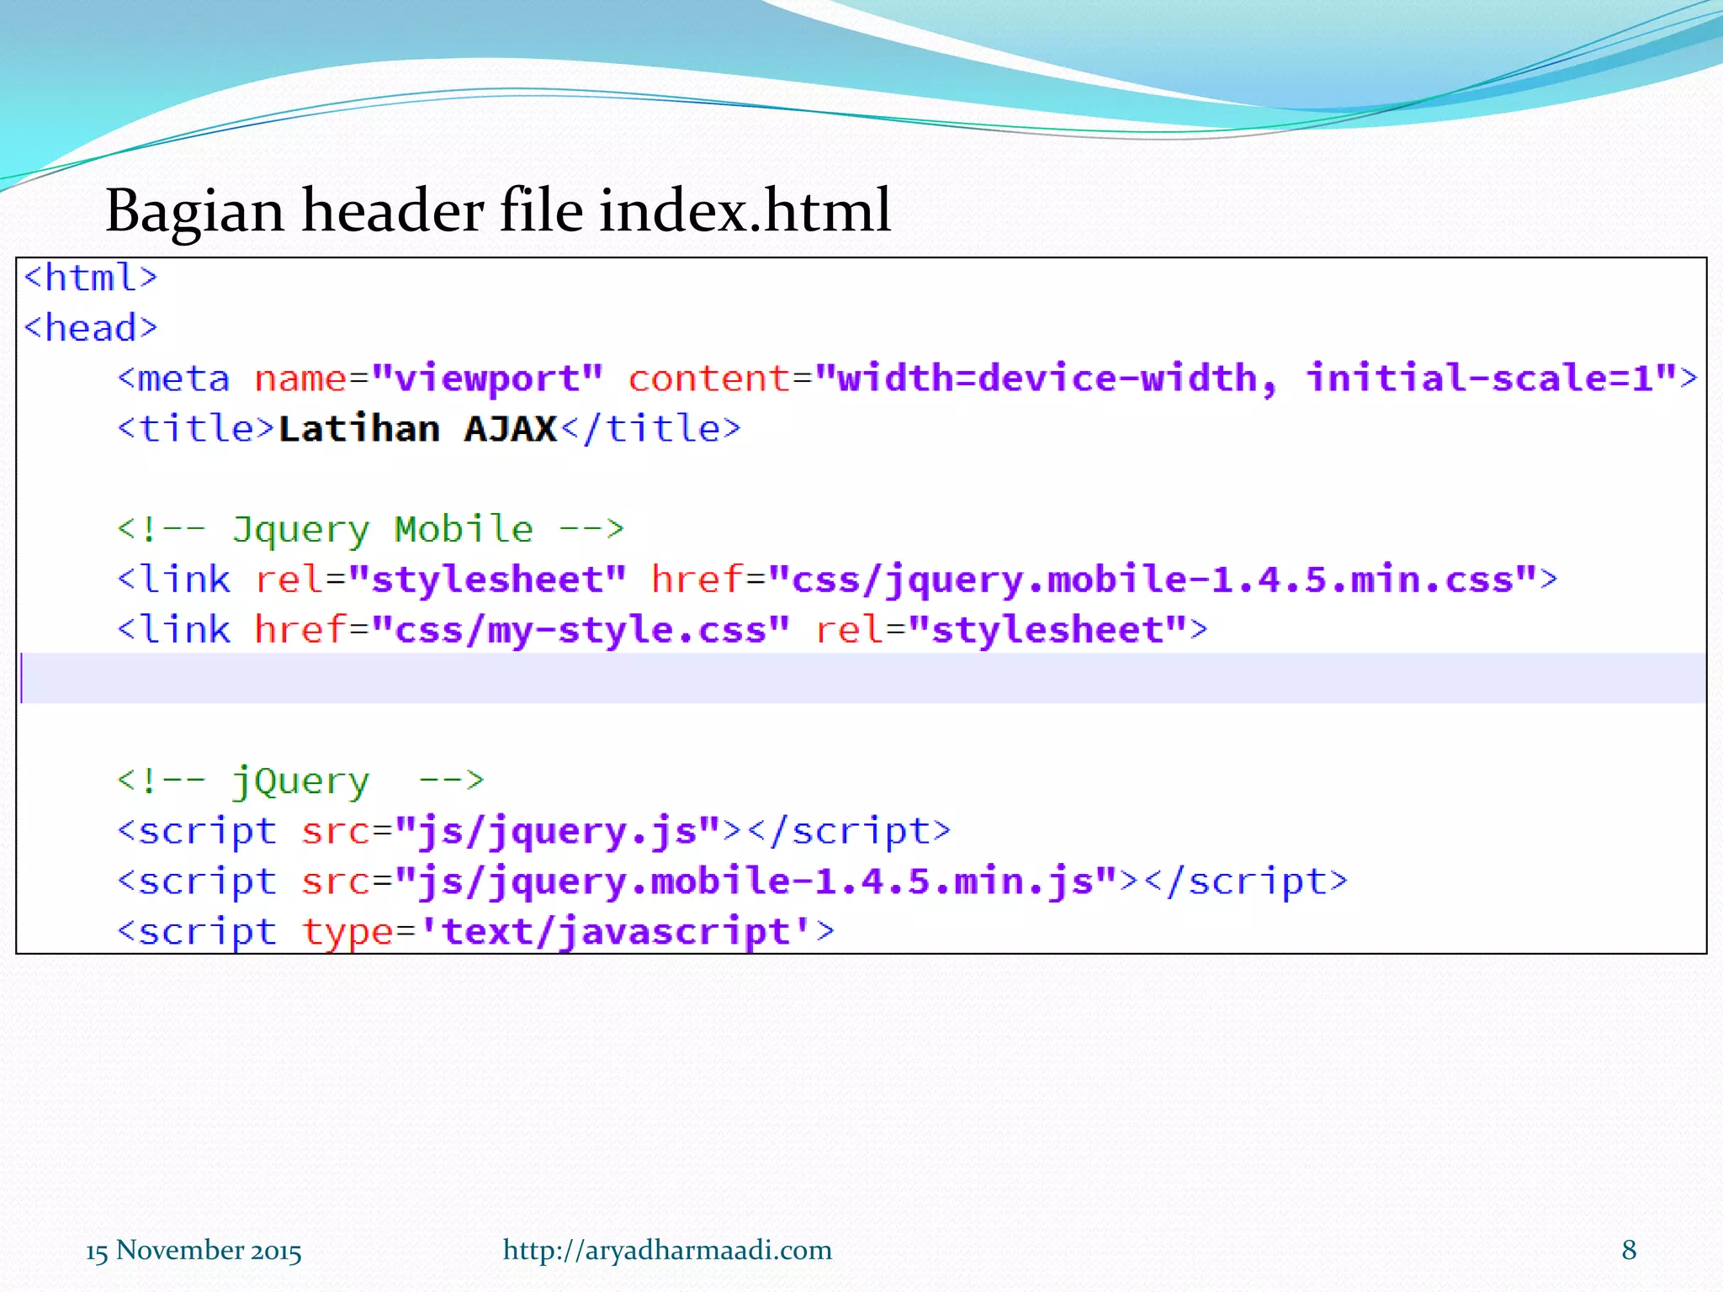Click the 'Latihan AJAX' title text

(417, 429)
